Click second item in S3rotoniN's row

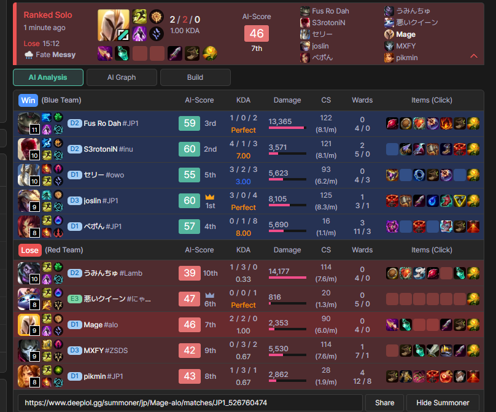tap(406, 149)
